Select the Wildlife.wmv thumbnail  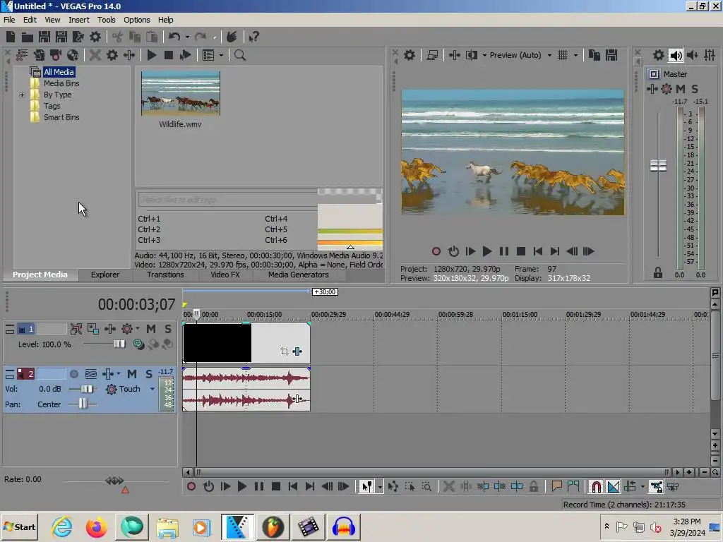click(180, 94)
